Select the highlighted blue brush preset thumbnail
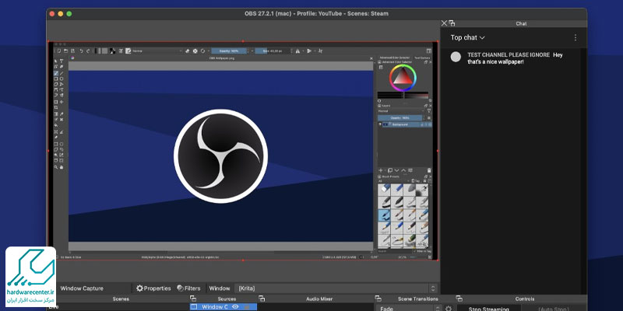Image resolution: width=623 pixels, height=311 pixels. [x=384, y=215]
